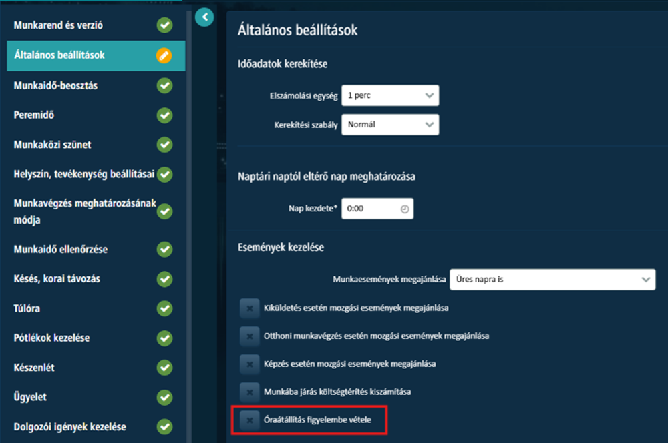Click green checkmark beside Készenlét
Screen dimensions: 668x443
pyautogui.click(x=164, y=367)
